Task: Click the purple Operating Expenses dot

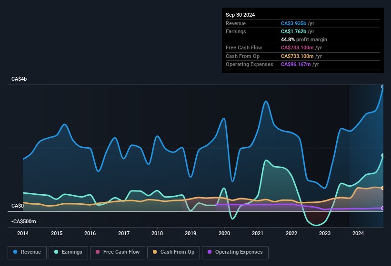Action: [x=210, y=252]
